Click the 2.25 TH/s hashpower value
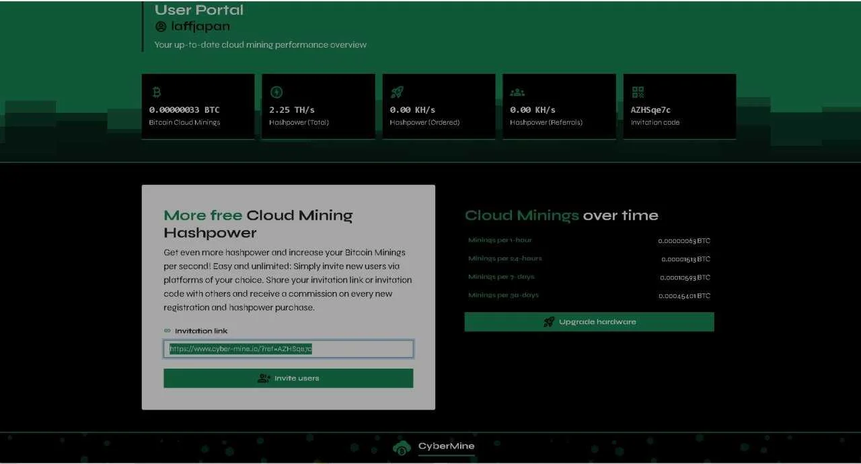Screen dimensions: 861x464 (292, 109)
